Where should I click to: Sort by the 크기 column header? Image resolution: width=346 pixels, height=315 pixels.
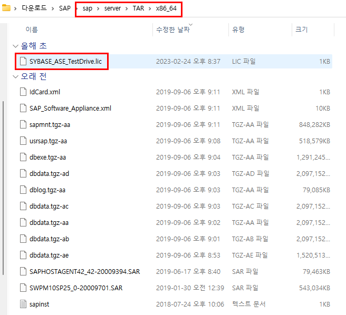tap(301, 29)
